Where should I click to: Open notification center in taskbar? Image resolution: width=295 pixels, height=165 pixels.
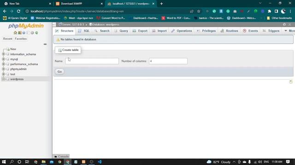pos(288,162)
